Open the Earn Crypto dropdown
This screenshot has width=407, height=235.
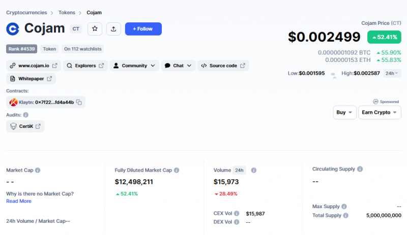(x=380, y=112)
